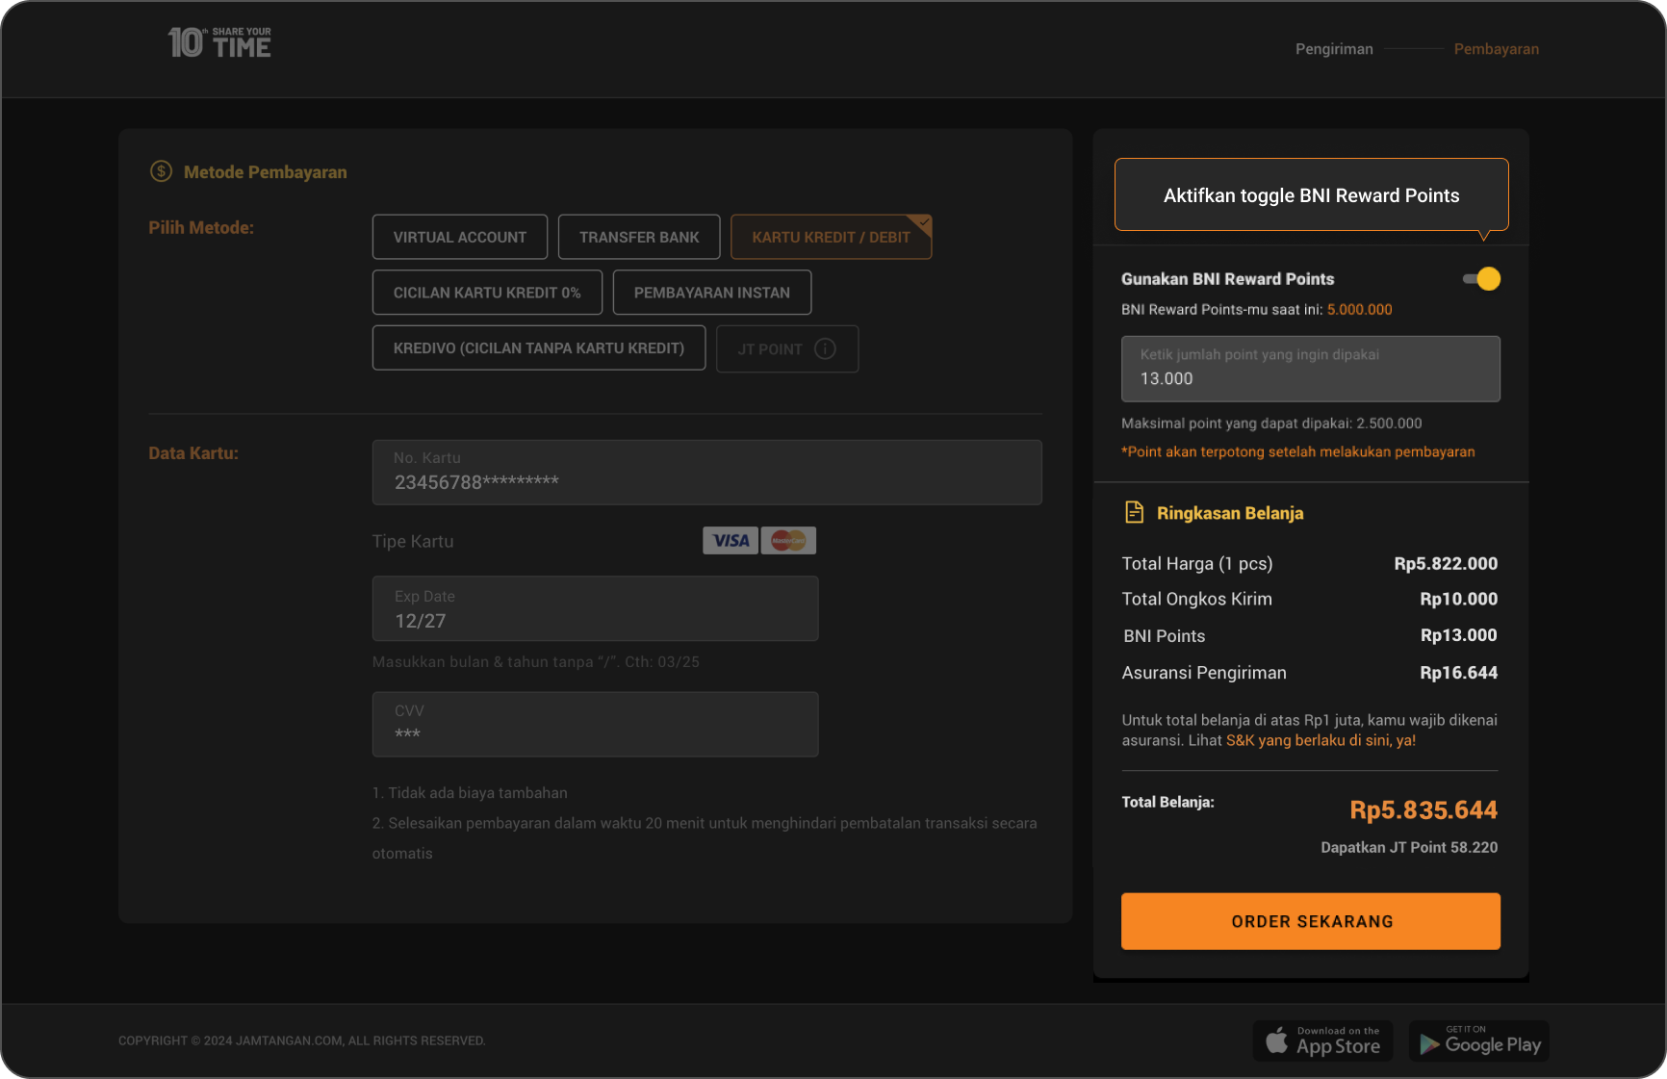Click the No. Kartu input field
Image resolution: width=1667 pixels, height=1079 pixels.
[x=706, y=473]
